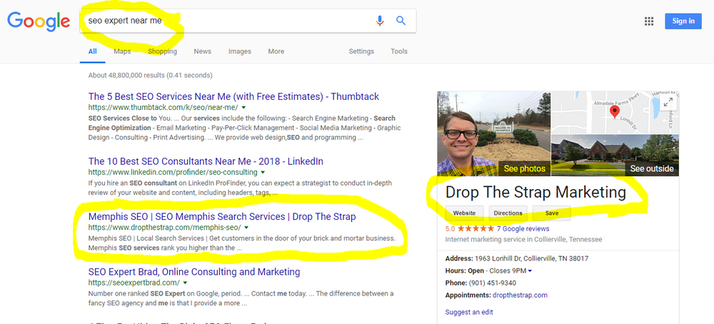Expand dropdown arrow beside thumbtack.com URL

[x=243, y=108]
